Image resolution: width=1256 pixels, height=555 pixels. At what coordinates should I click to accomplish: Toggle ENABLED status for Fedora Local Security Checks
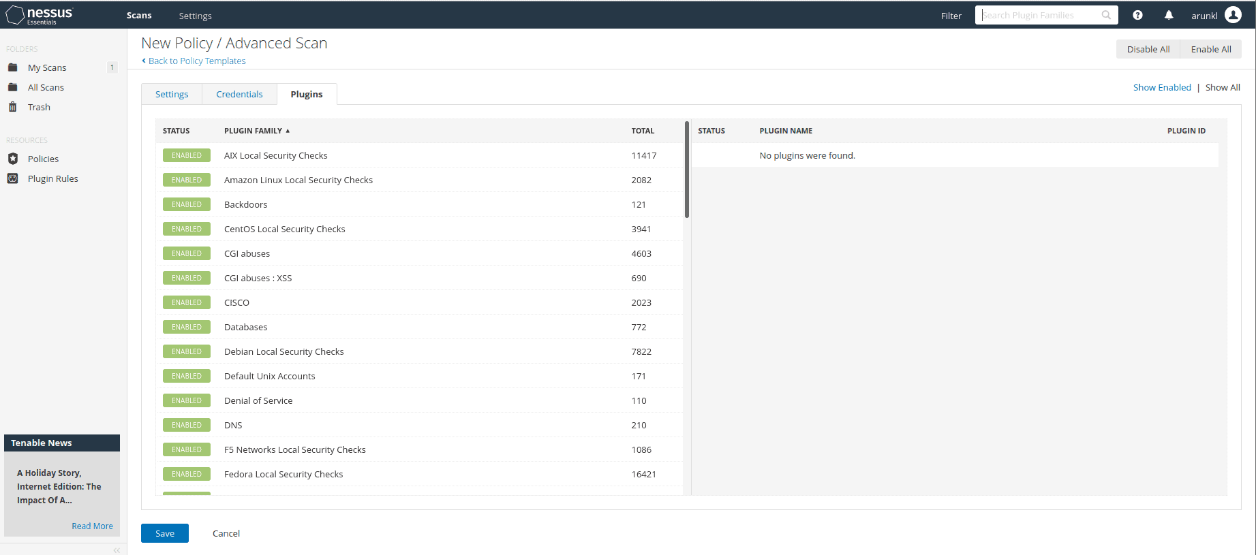pyautogui.click(x=187, y=474)
